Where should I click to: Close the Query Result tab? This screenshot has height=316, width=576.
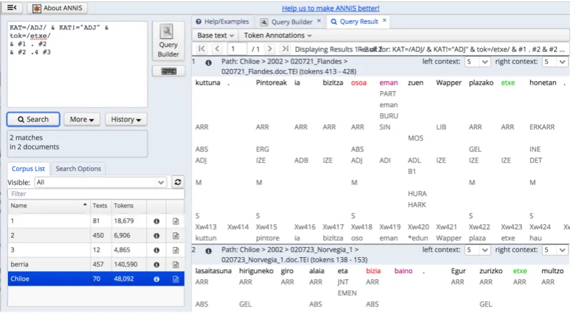384,20
